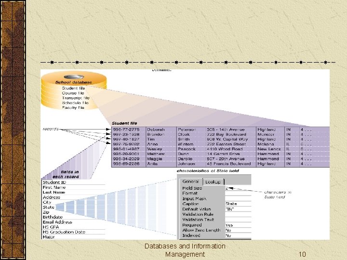Click the "State" entry in the fields list

click(49, 207)
